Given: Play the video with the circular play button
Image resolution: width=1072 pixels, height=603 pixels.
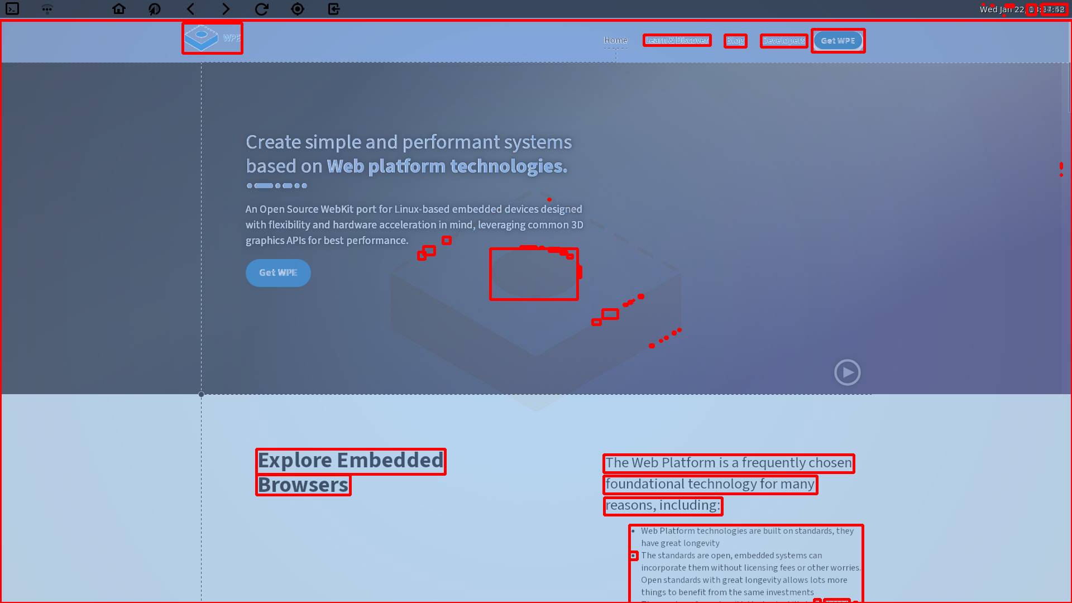Looking at the screenshot, I should pyautogui.click(x=848, y=372).
